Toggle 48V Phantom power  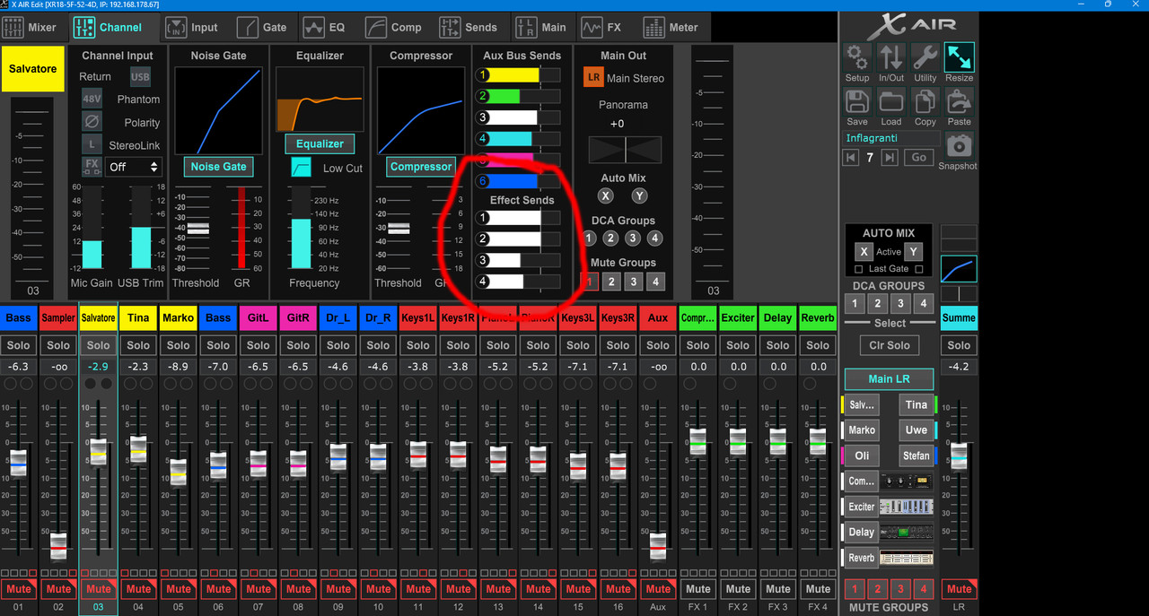[x=92, y=99]
